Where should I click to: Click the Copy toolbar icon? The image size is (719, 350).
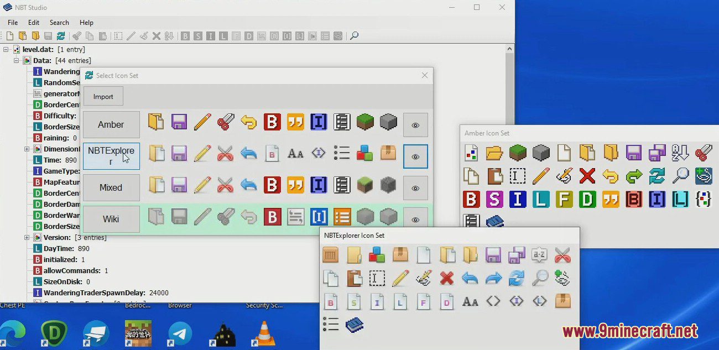90,36
